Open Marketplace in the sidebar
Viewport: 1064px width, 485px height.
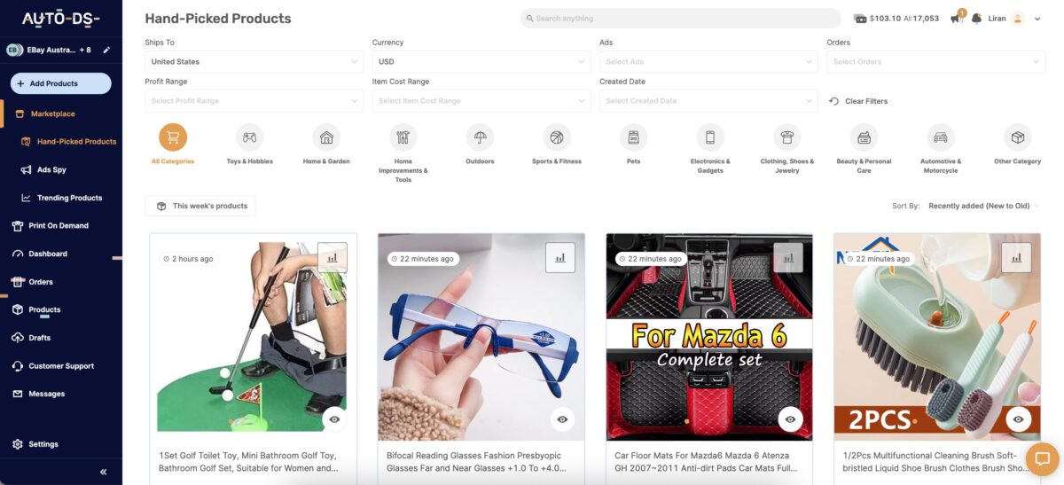point(52,113)
